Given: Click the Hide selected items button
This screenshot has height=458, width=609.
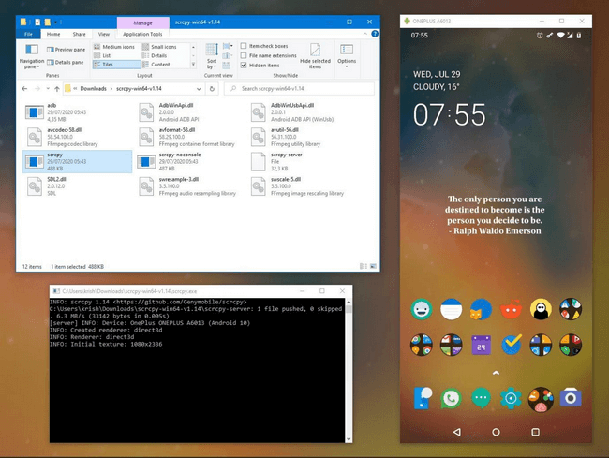Looking at the screenshot, I should (315, 56).
